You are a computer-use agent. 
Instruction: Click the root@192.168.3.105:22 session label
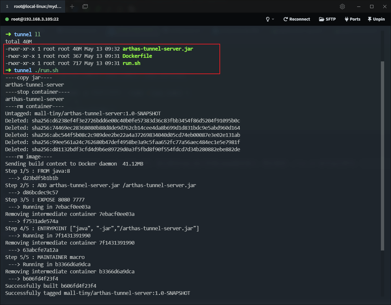click(35, 19)
